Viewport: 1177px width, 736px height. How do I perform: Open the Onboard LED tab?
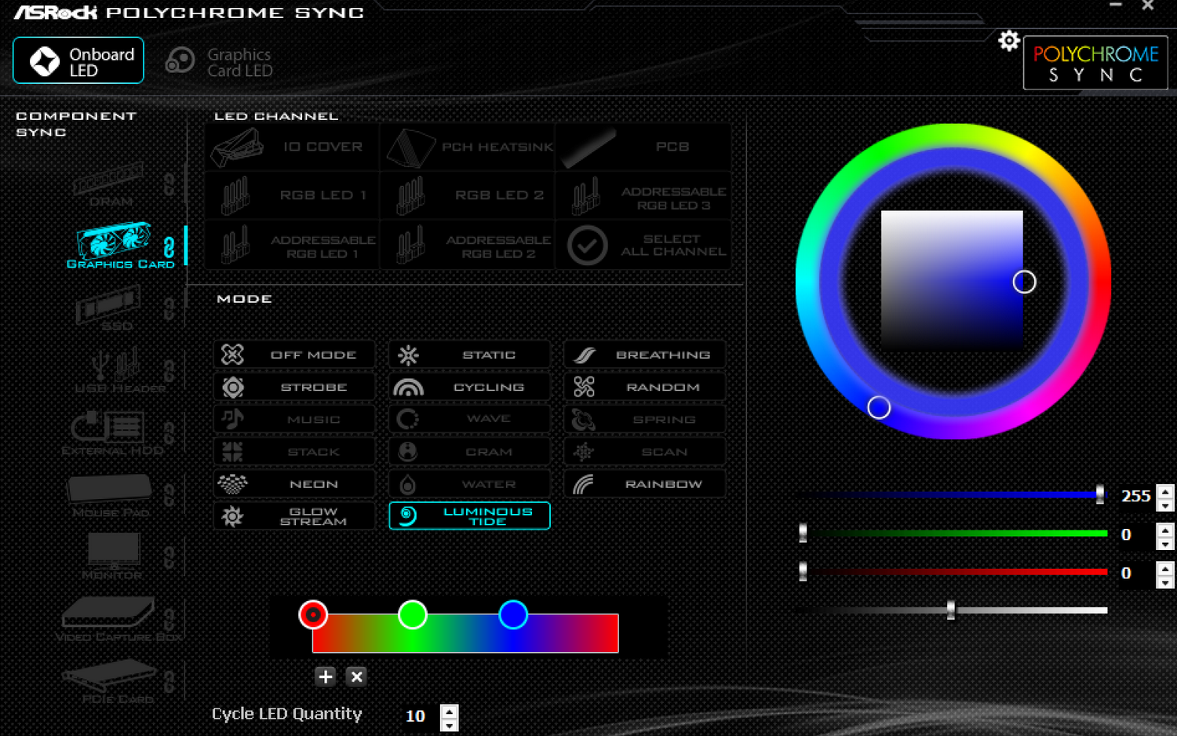[x=78, y=60]
